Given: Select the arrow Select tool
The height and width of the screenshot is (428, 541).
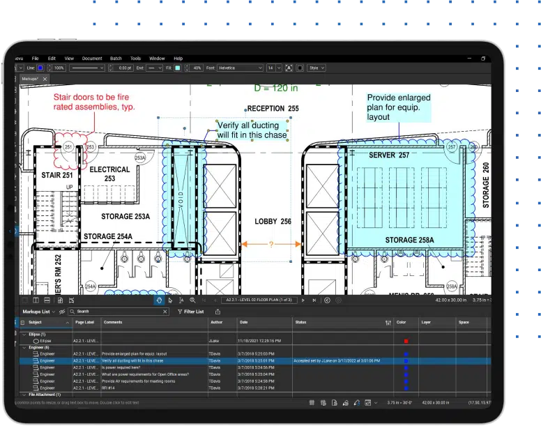Looking at the screenshot, I should [172, 300].
